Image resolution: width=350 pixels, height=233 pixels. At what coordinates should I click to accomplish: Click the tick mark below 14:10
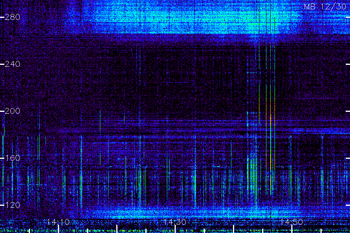click(x=58, y=229)
